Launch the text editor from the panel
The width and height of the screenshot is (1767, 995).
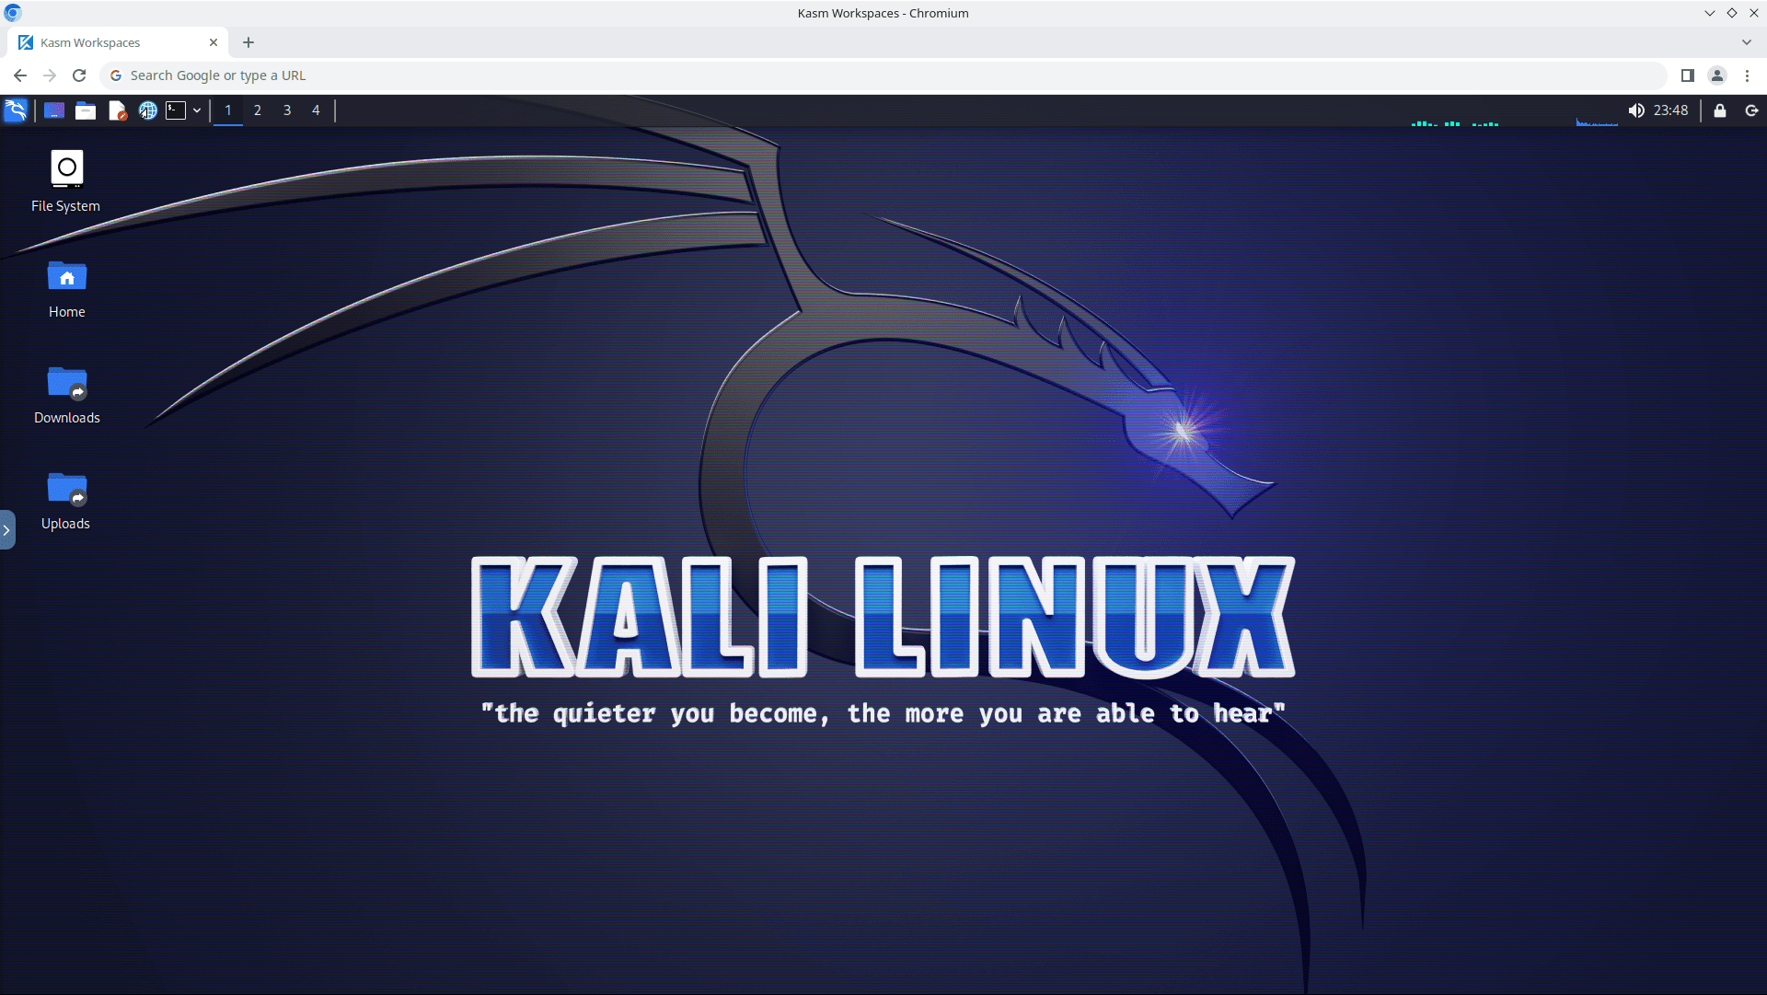(117, 110)
